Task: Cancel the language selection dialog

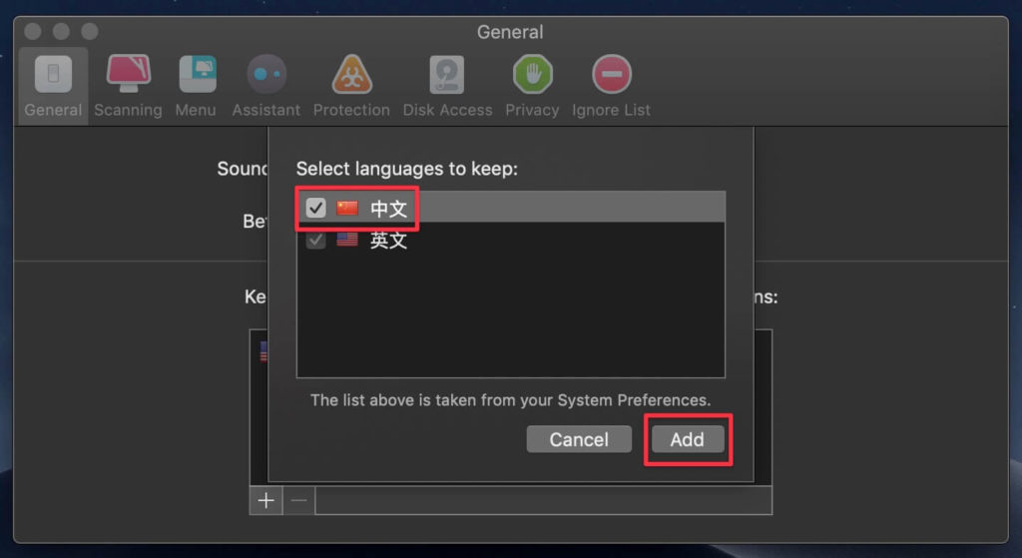Action: pos(579,439)
